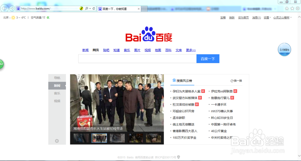Open the 消息(1) link

(x=256, y=18)
